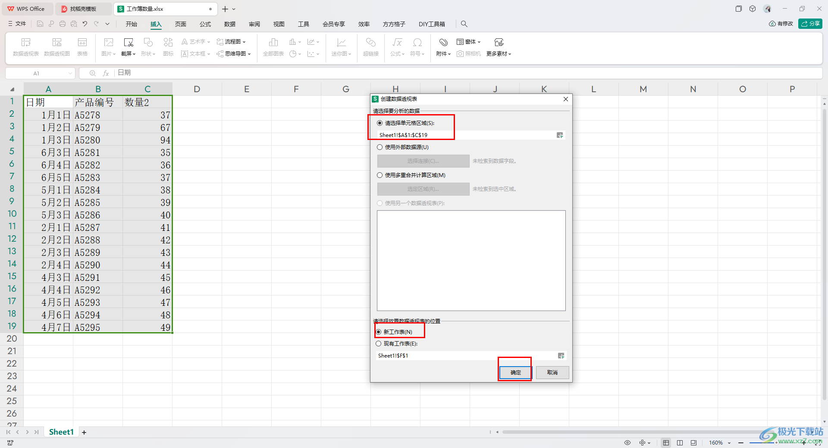Click the insert function fx icon
Viewport: 828px width, 448px height.
(x=106, y=73)
